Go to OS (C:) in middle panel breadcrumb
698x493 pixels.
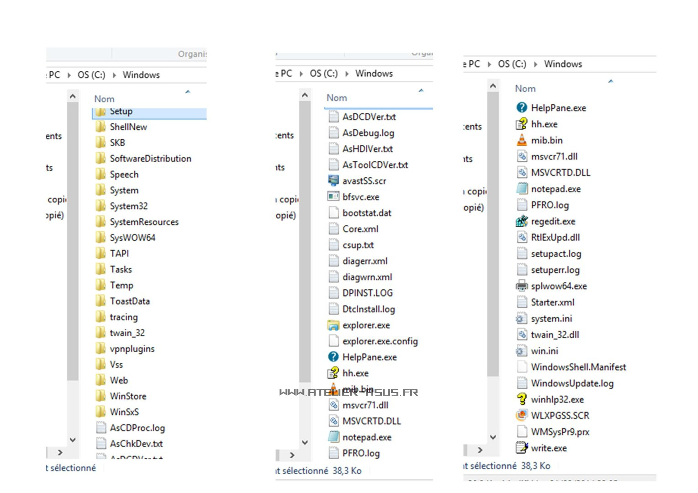pos(323,74)
